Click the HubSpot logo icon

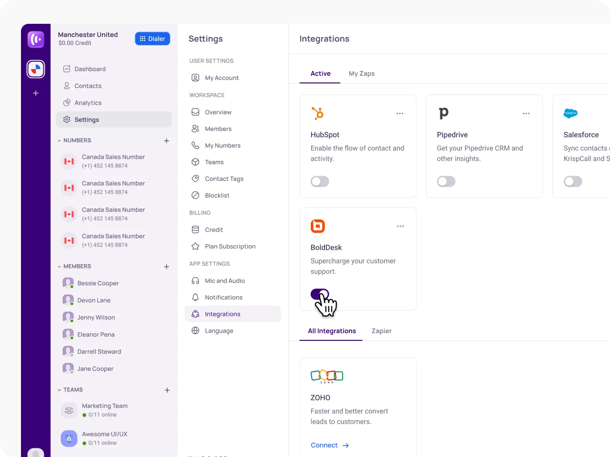pos(317,113)
